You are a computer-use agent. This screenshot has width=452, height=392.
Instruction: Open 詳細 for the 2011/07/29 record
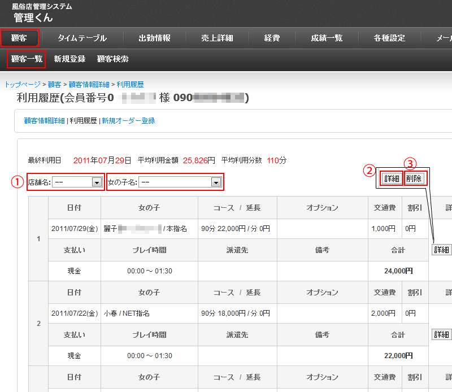[441, 250]
